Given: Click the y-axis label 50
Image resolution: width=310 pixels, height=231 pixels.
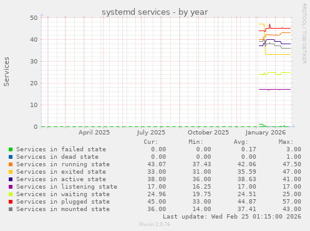Looking at the screenshot, I should 34,17.
